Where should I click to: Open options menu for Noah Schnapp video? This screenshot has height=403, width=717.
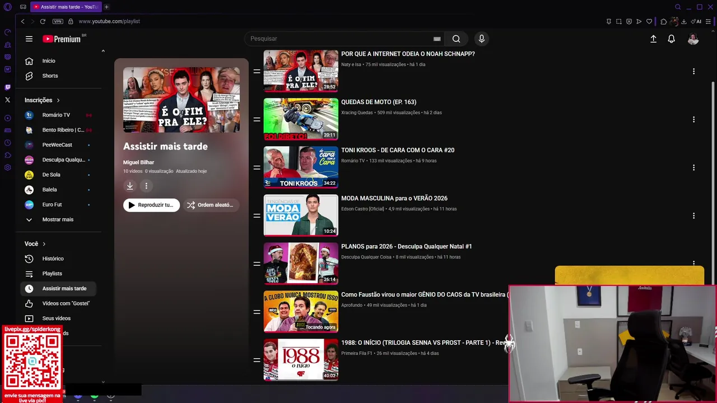pos(693,71)
